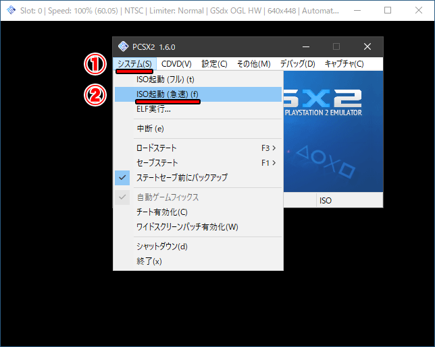This screenshot has width=435, height=347.
Task: Close the game display window
Action: pyautogui.click(x=419, y=11)
